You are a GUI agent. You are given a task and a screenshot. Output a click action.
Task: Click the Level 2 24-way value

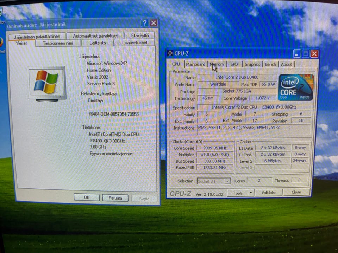point(300,161)
